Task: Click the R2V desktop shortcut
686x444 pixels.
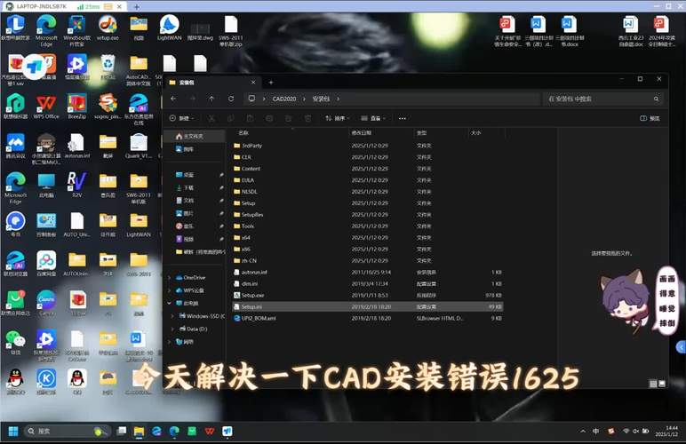Action: click(x=77, y=184)
